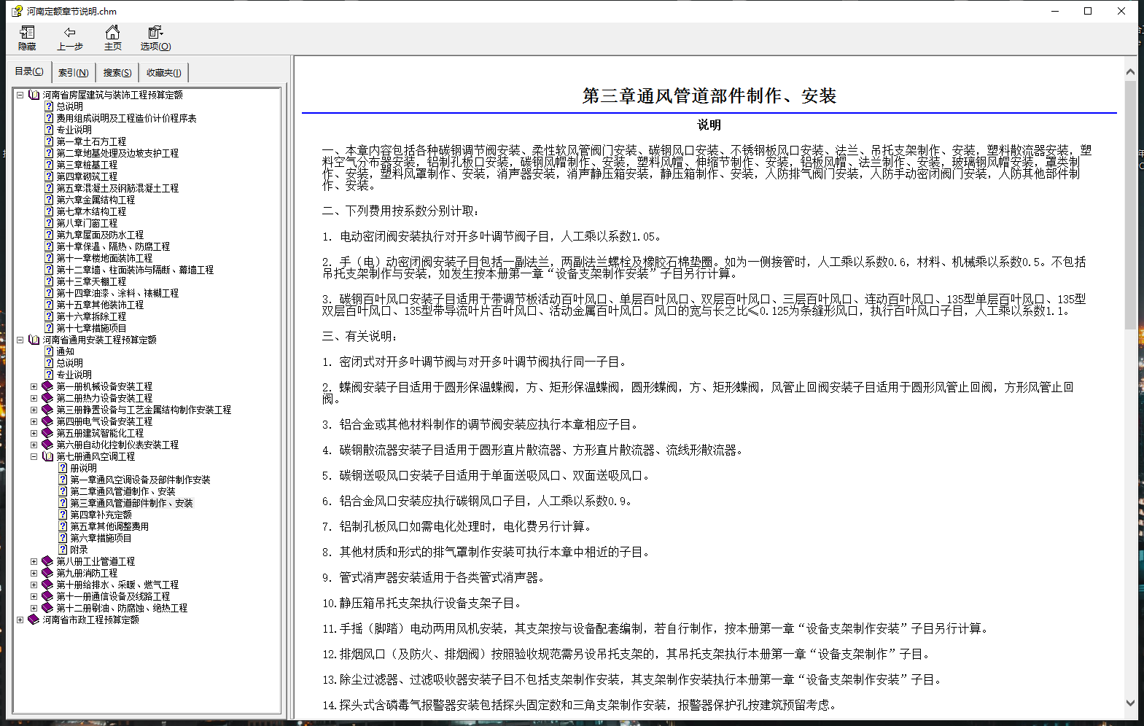Viewport: 1144px width, 726px height.
Task: Open the 主页 (Home) toolbar button
Action: tap(112, 38)
